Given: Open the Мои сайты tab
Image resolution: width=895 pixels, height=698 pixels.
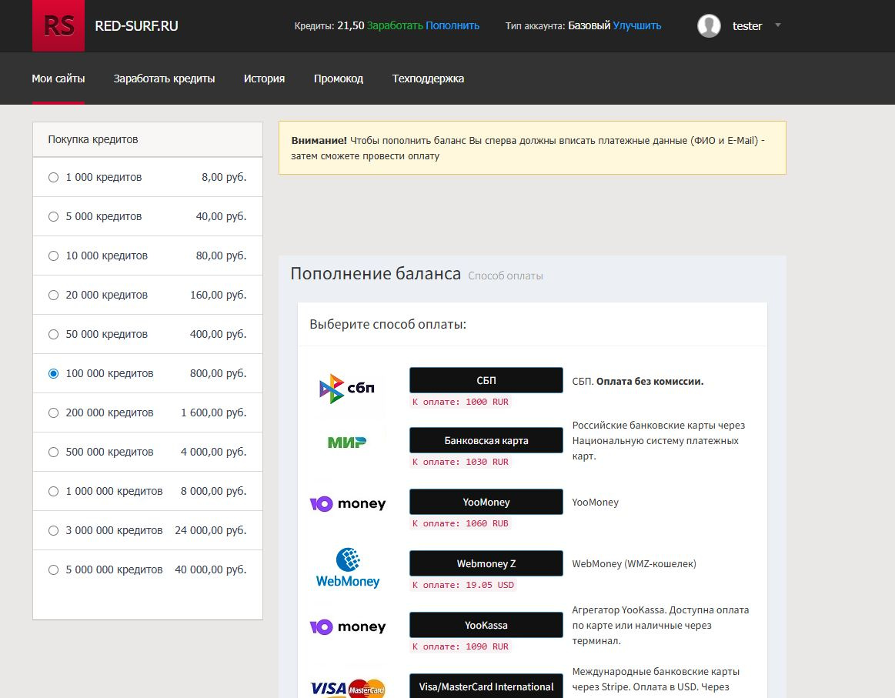Looking at the screenshot, I should pyautogui.click(x=58, y=78).
